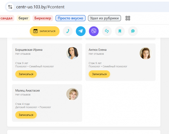This screenshot has height=134, width=169.
Task: Open the Viber contact icon
Action: pyautogui.click(x=94, y=31)
